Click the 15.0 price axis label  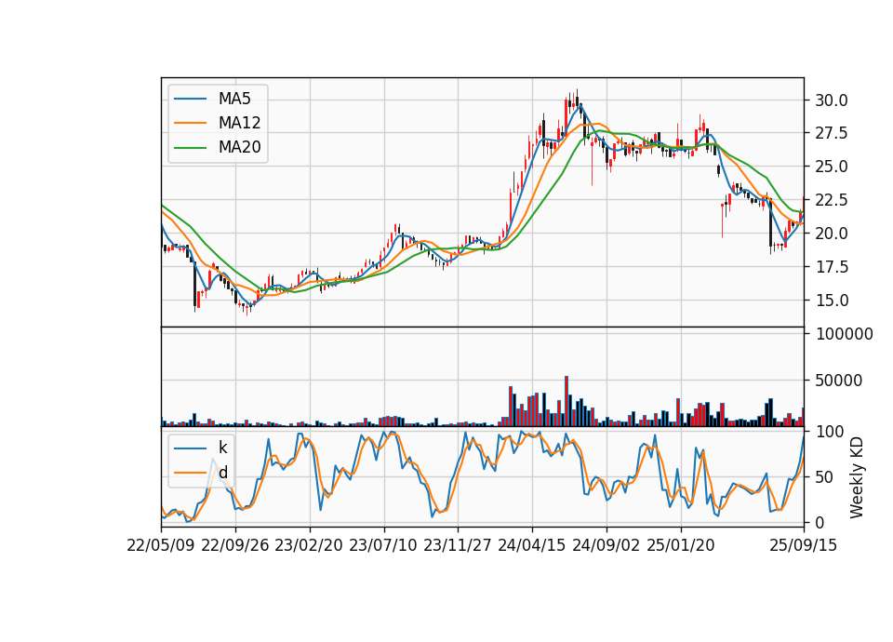pos(832,301)
